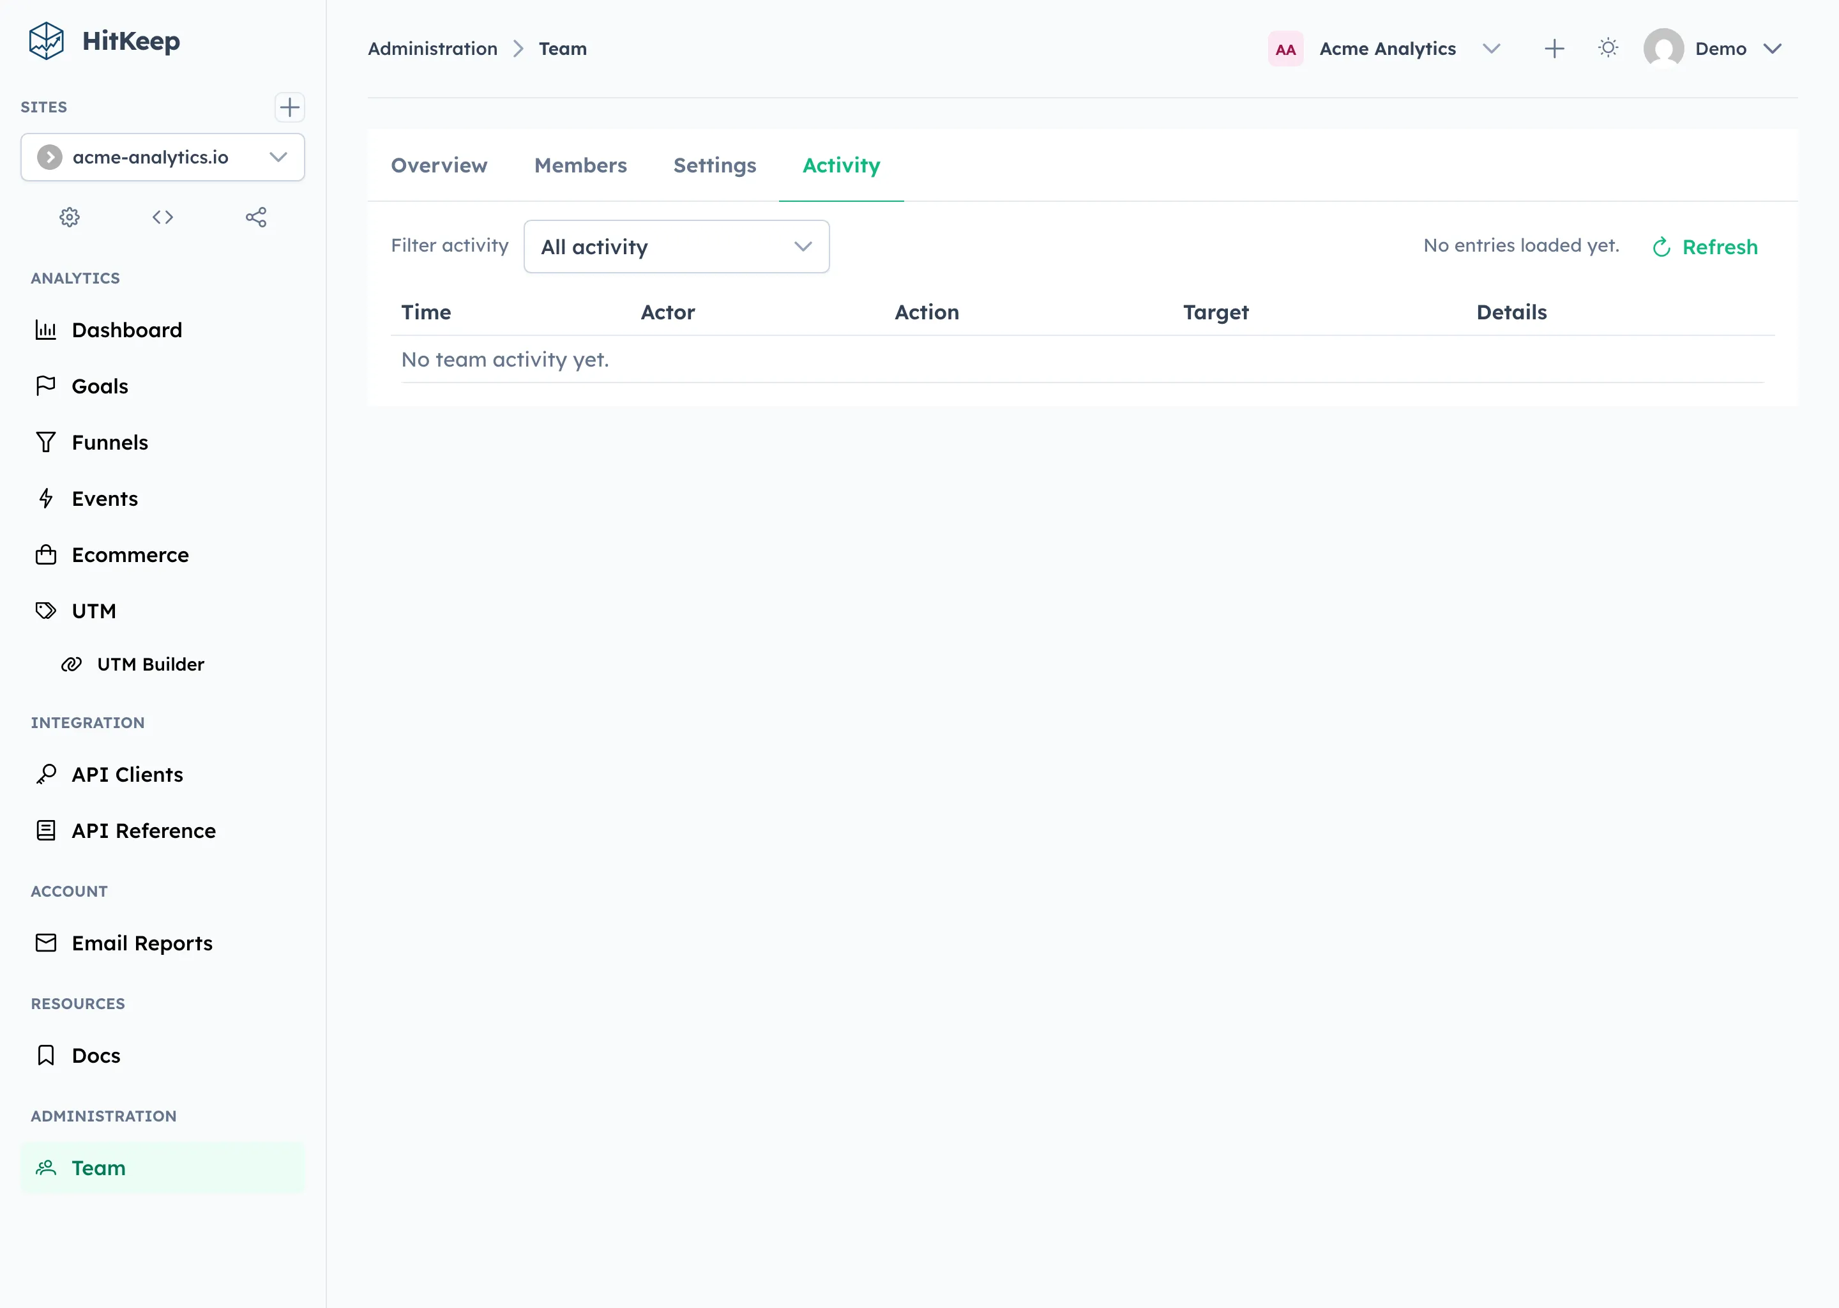
Task: Open the tracking code snippet icon
Action: (x=163, y=217)
